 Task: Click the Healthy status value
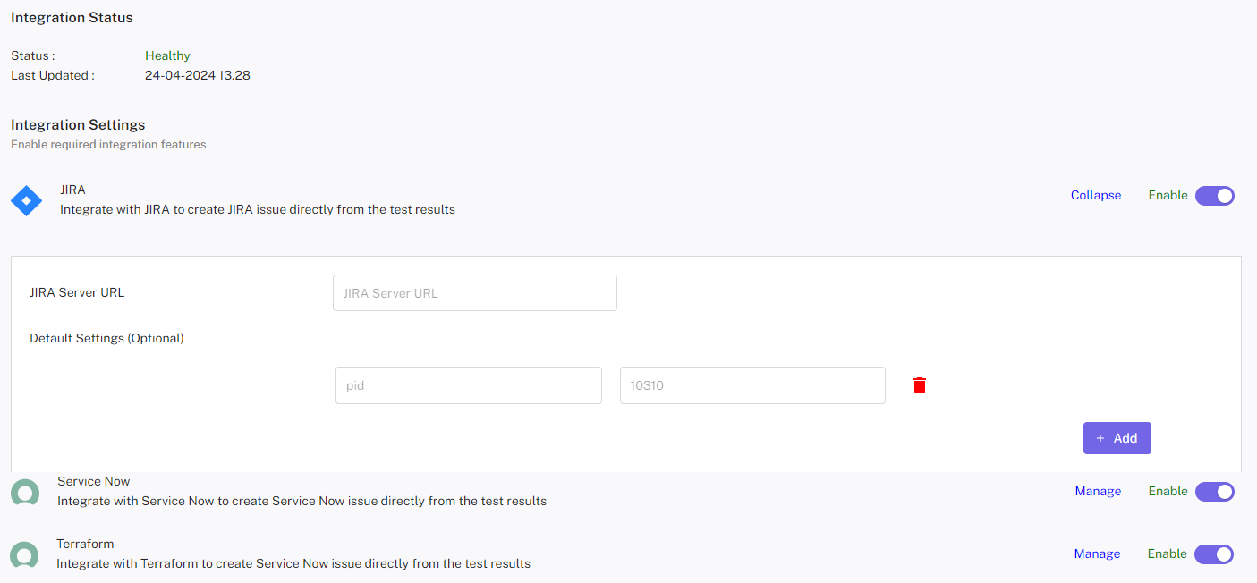pyautogui.click(x=167, y=55)
